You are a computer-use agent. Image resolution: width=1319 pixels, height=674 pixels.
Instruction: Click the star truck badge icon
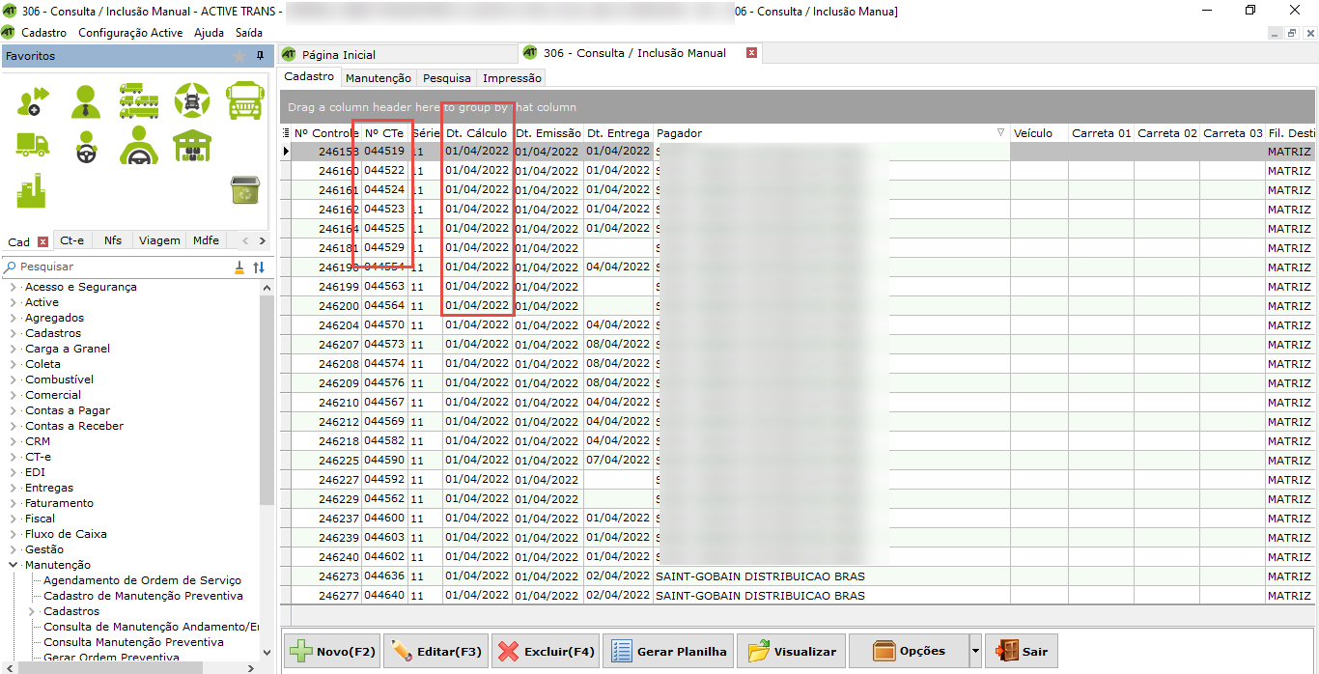191,100
